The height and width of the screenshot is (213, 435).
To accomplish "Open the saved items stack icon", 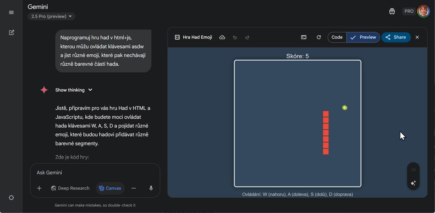I will (x=392, y=11).
